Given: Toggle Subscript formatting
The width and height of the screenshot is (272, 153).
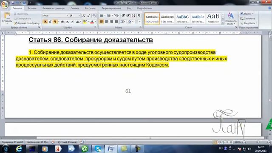Looking at the screenshot, I should [x=68, y=22].
